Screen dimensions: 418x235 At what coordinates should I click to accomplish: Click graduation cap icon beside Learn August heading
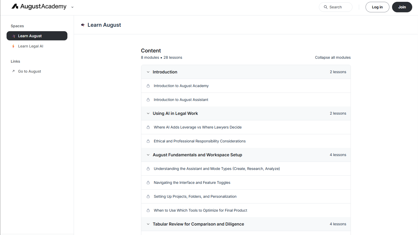[83, 25]
